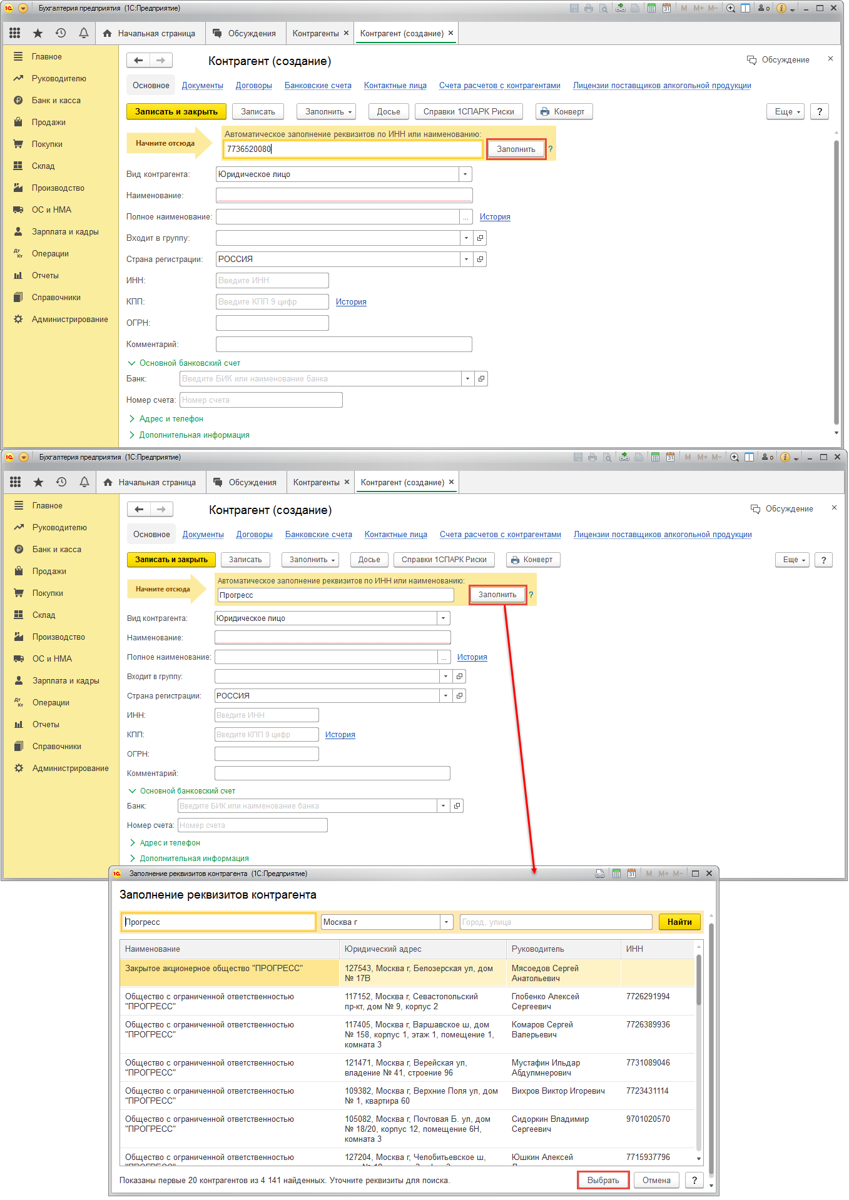
Task: Select row Закрытое акционерное общество "ПРОГРЕСС"
Action: pos(407,973)
